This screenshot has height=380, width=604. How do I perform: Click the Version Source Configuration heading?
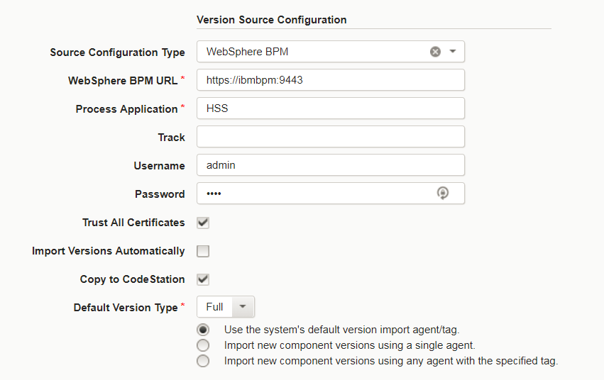[x=271, y=20]
